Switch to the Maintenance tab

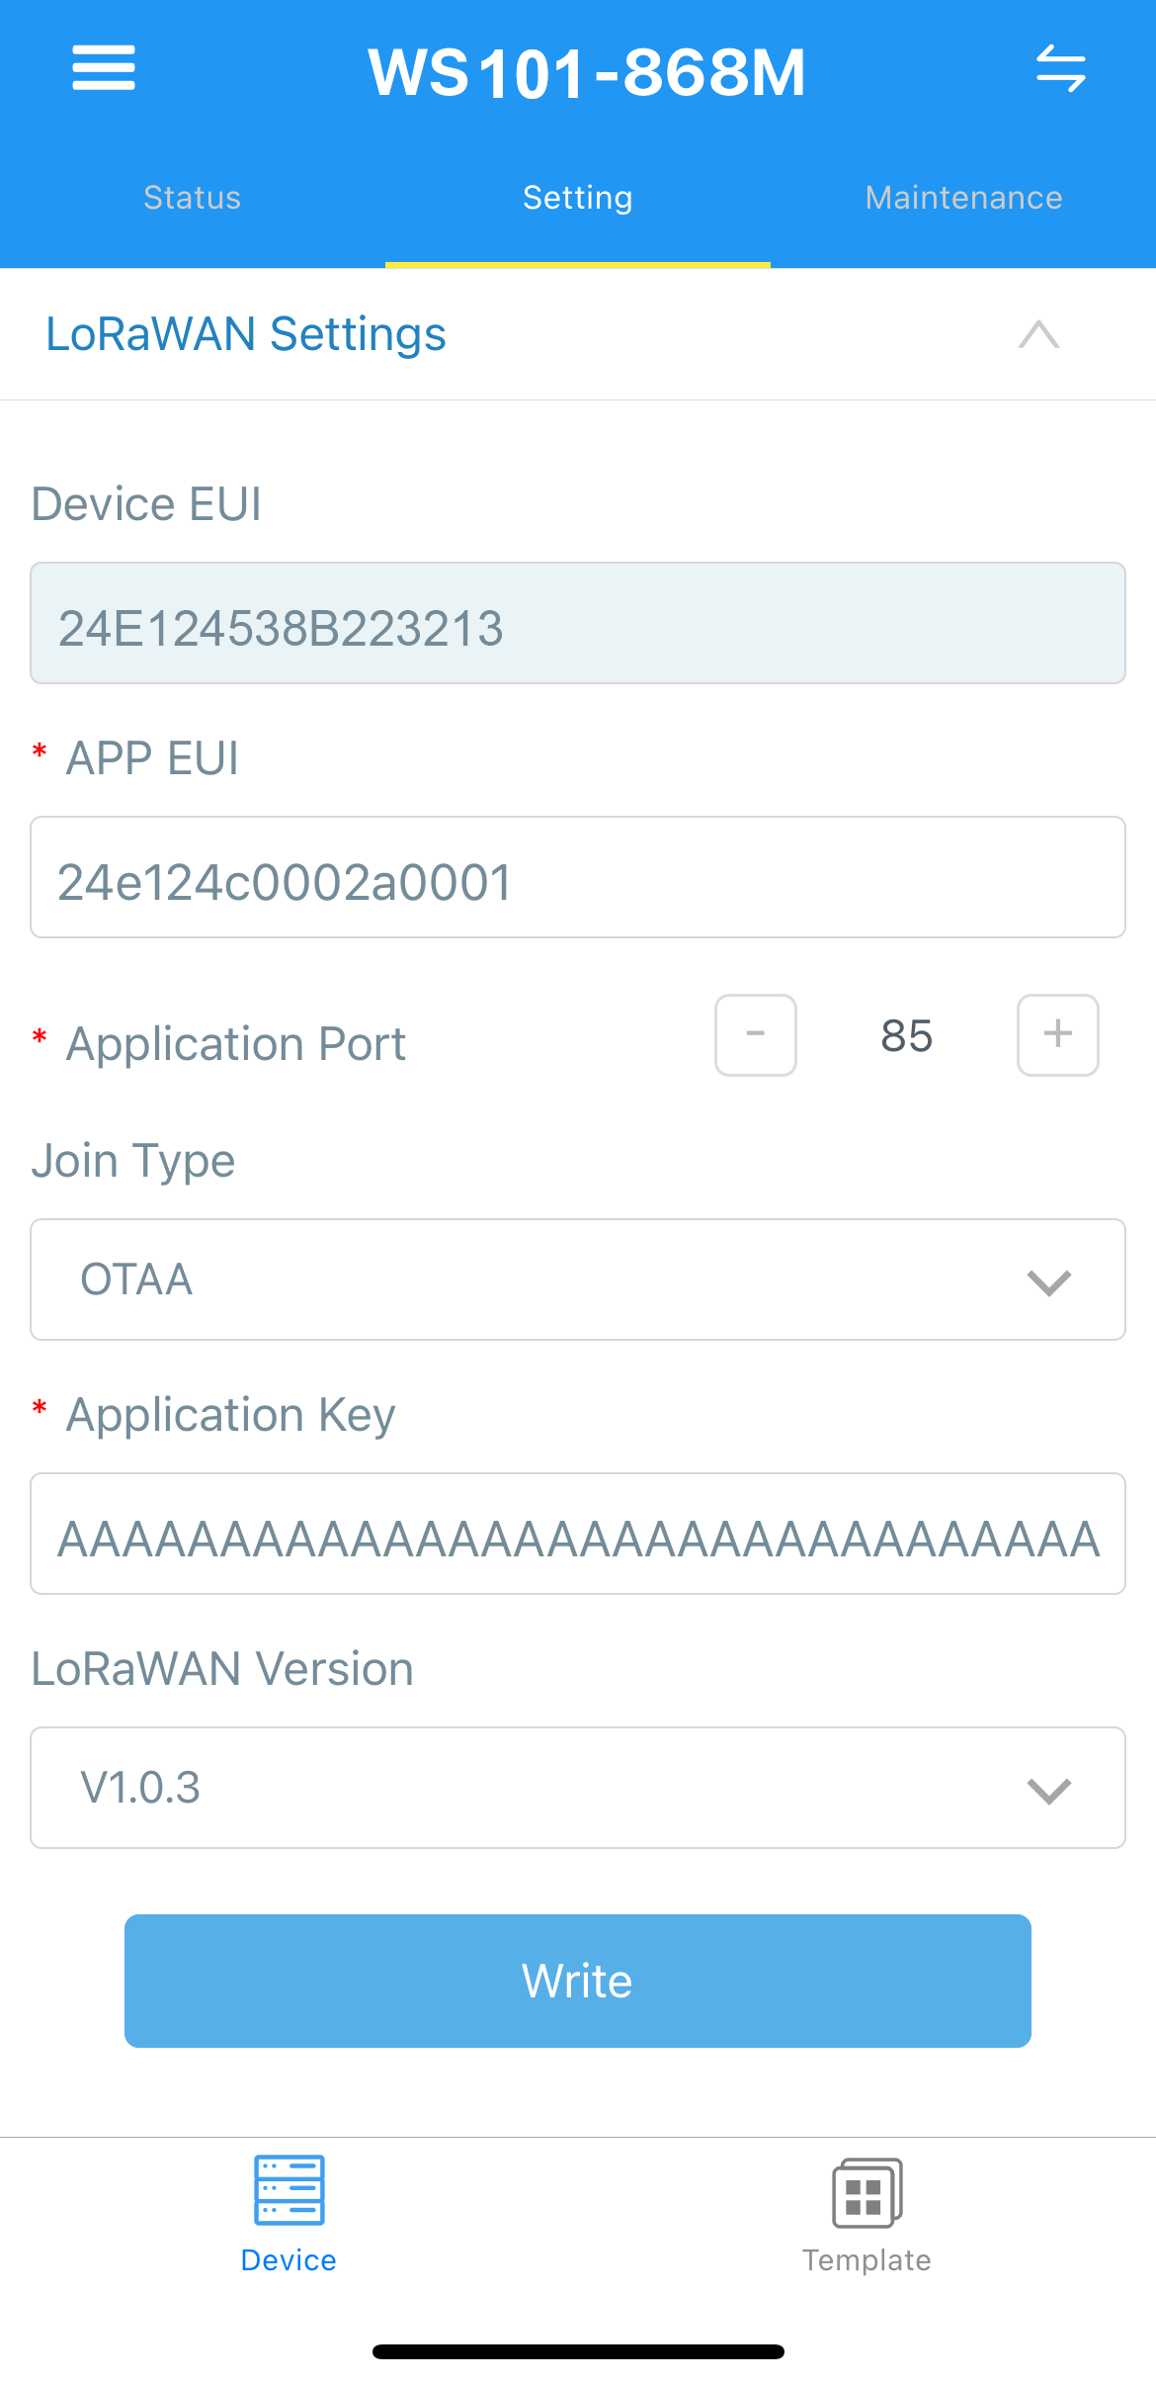[x=963, y=198]
